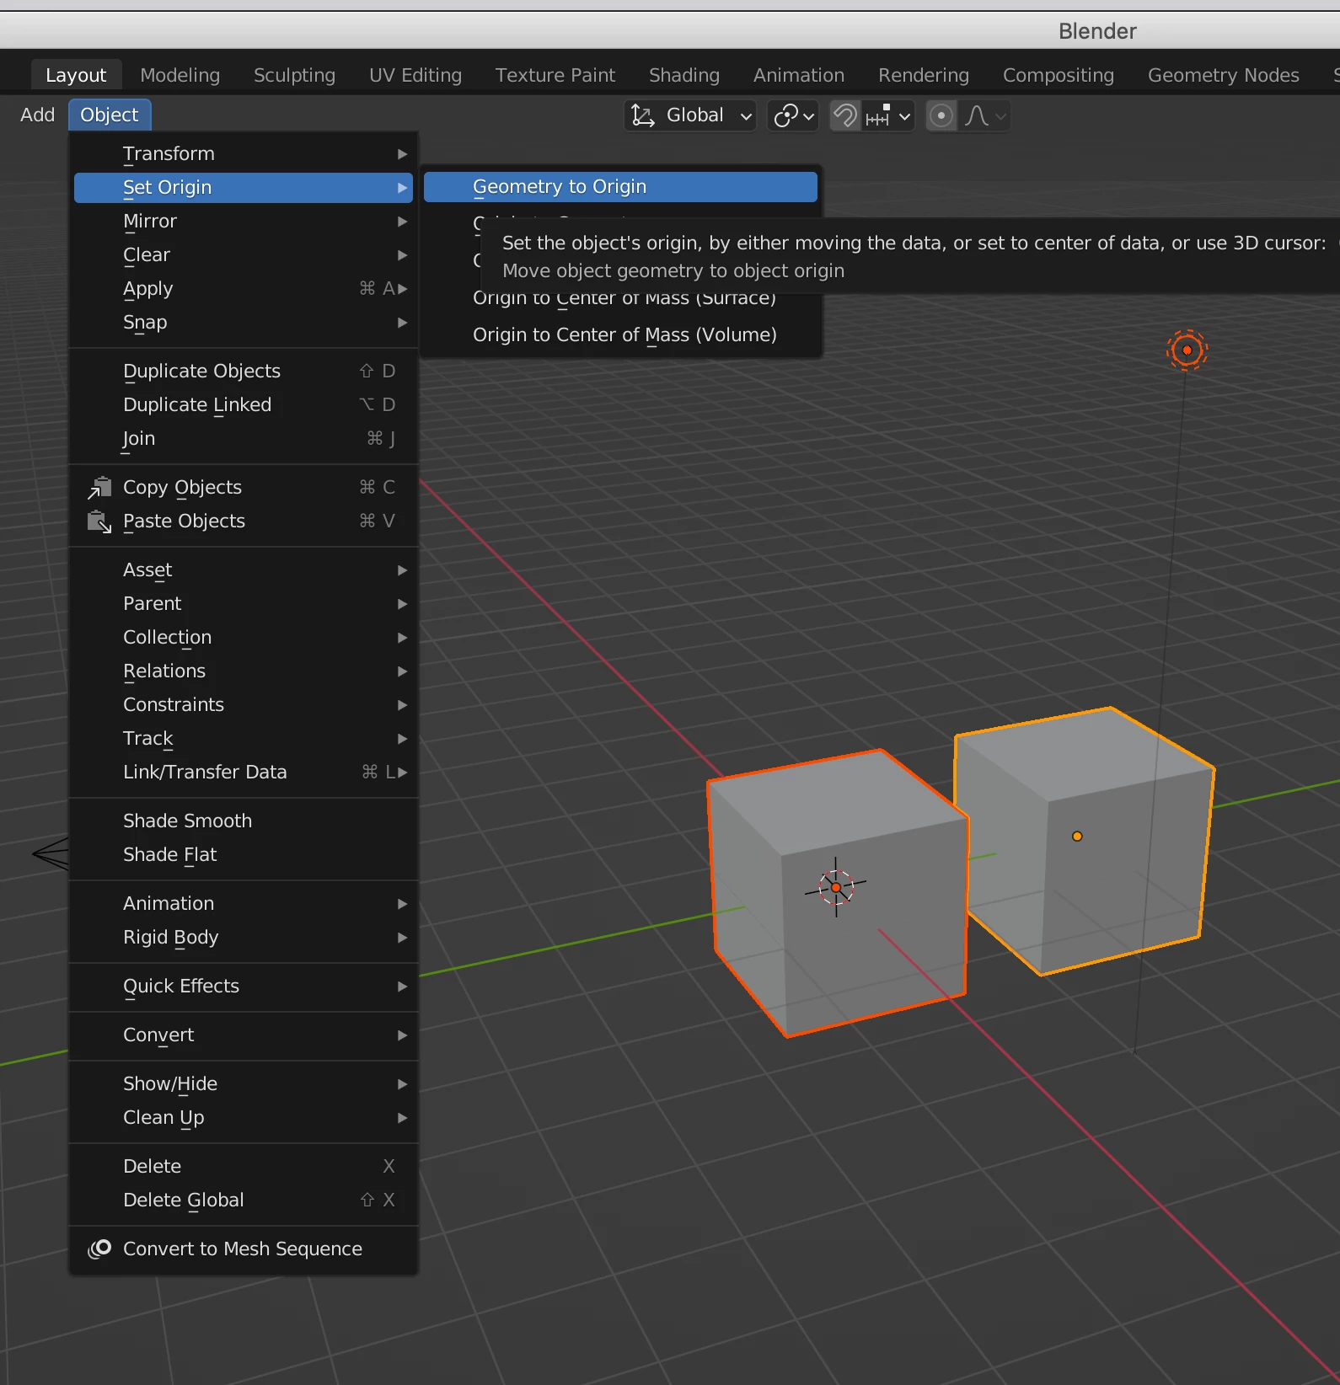Open the snapping options dropdown
The width and height of the screenshot is (1340, 1385).
[889, 115]
